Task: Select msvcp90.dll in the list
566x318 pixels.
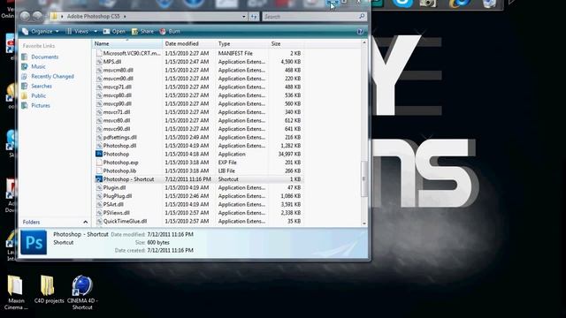Action: [118, 104]
